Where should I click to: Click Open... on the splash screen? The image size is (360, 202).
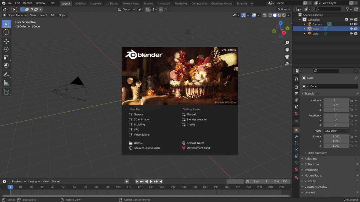(138, 143)
